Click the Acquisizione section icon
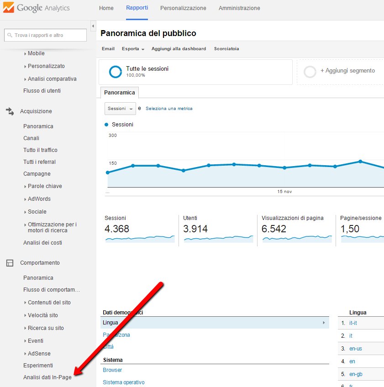This screenshot has height=387, width=384. pos(10,111)
